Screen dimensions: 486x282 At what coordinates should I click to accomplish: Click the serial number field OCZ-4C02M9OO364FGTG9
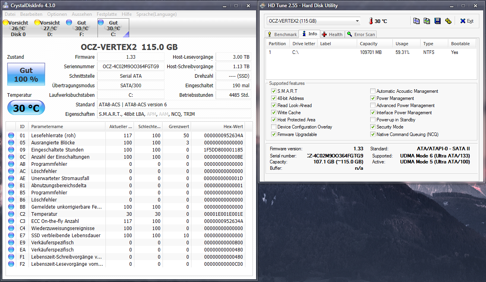pyautogui.click(x=130, y=67)
